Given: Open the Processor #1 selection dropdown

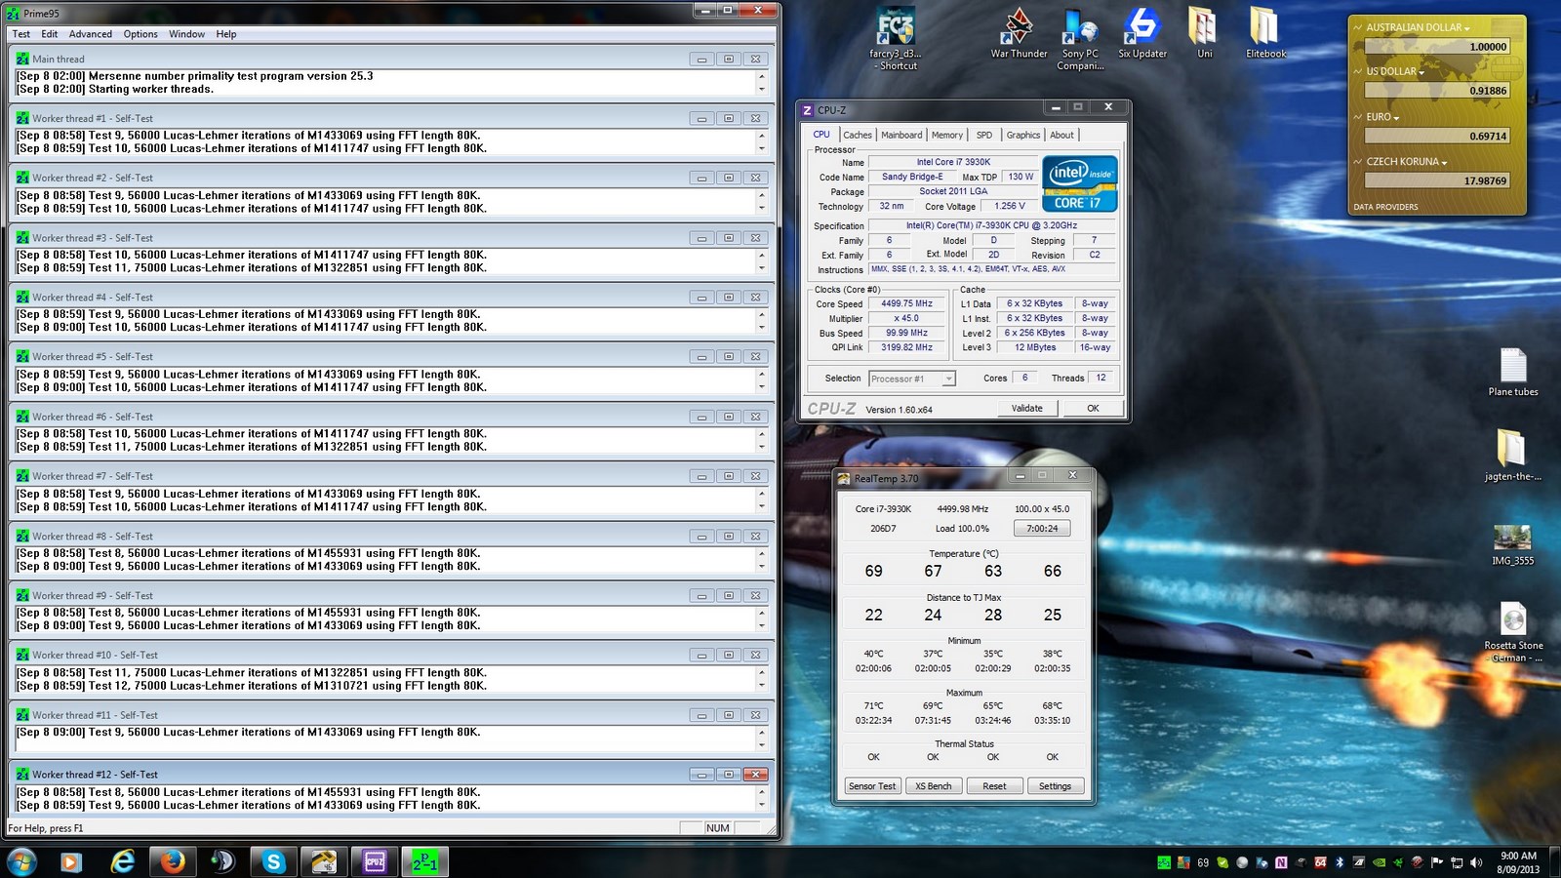Looking at the screenshot, I should (x=912, y=379).
